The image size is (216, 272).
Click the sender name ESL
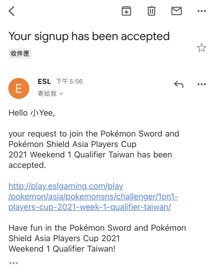[44, 82]
